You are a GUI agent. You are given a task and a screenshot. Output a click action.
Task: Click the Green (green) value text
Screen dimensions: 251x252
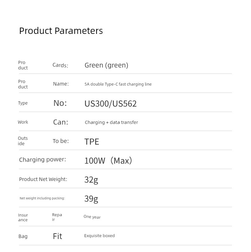point(106,65)
